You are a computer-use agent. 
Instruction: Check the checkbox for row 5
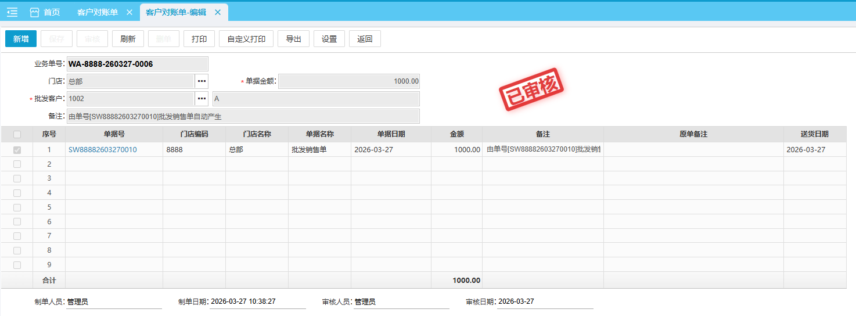pyautogui.click(x=17, y=207)
